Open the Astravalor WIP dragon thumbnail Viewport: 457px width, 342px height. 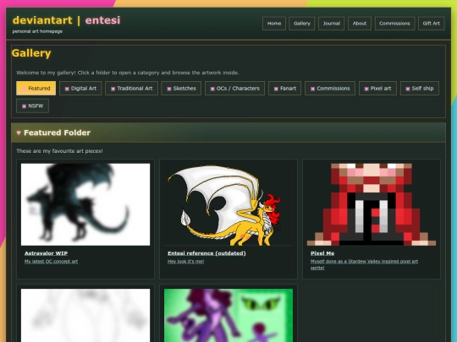click(x=85, y=204)
